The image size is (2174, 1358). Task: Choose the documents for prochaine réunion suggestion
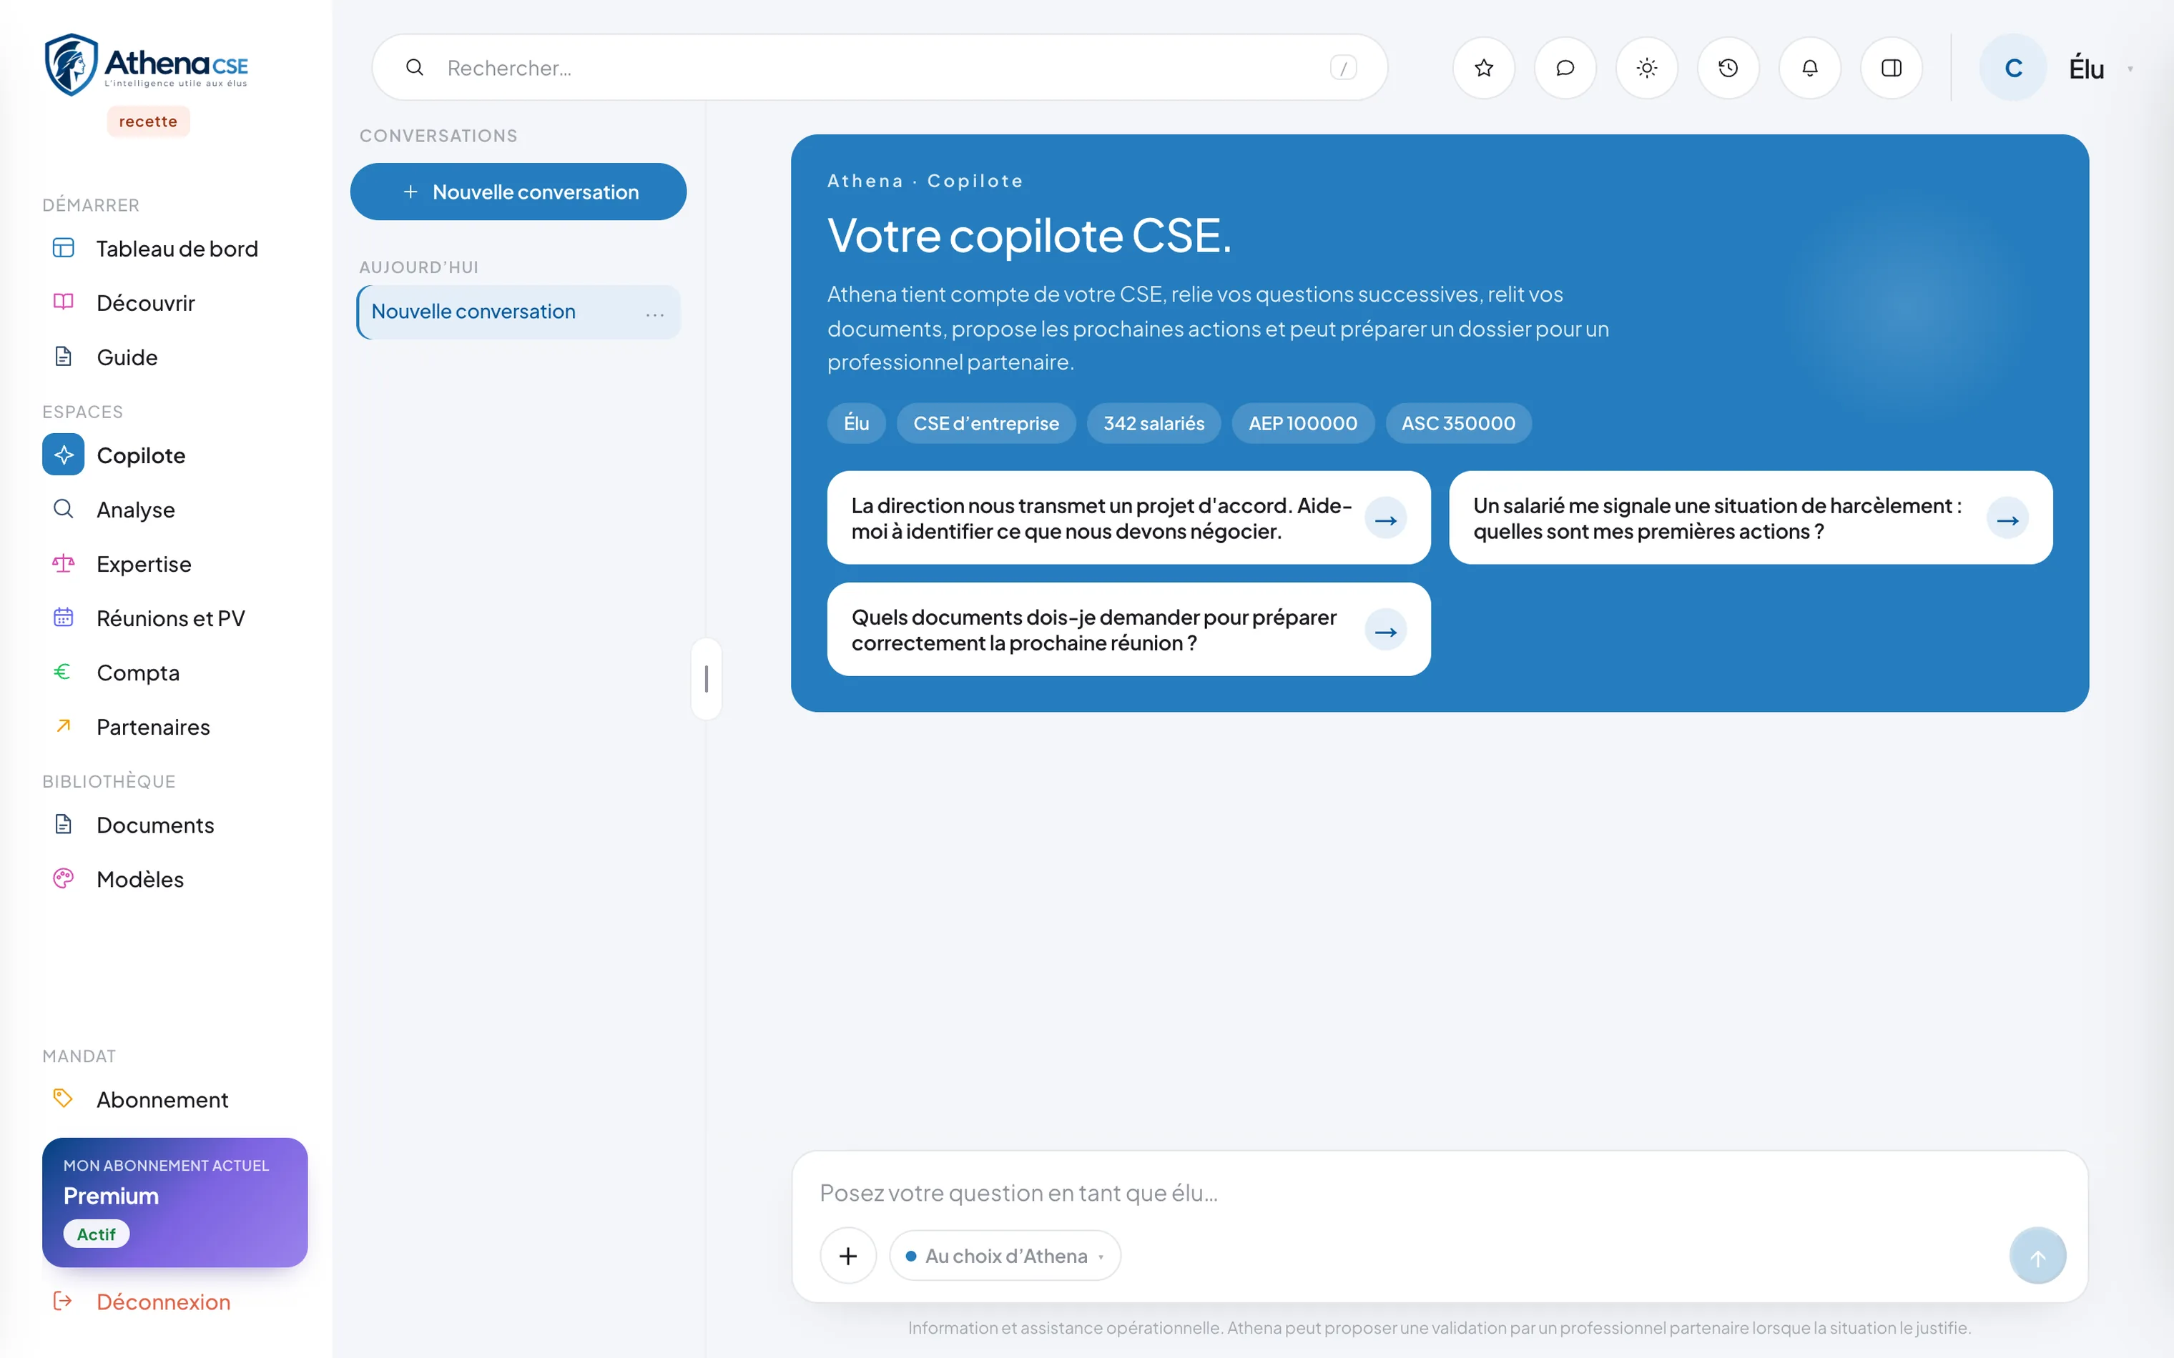click(x=1128, y=630)
